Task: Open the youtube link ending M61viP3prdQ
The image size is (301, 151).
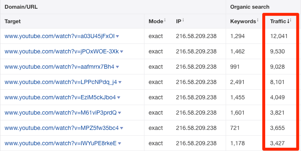Action: pyautogui.click(x=60, y=113)
